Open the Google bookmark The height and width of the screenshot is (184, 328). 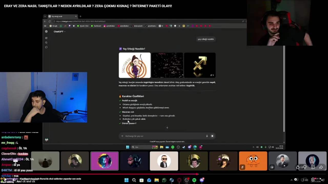[54, 26]
